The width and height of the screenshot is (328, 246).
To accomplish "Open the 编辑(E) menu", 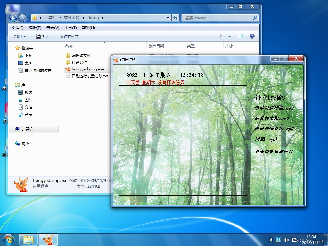I will click(x=35, y=28).
